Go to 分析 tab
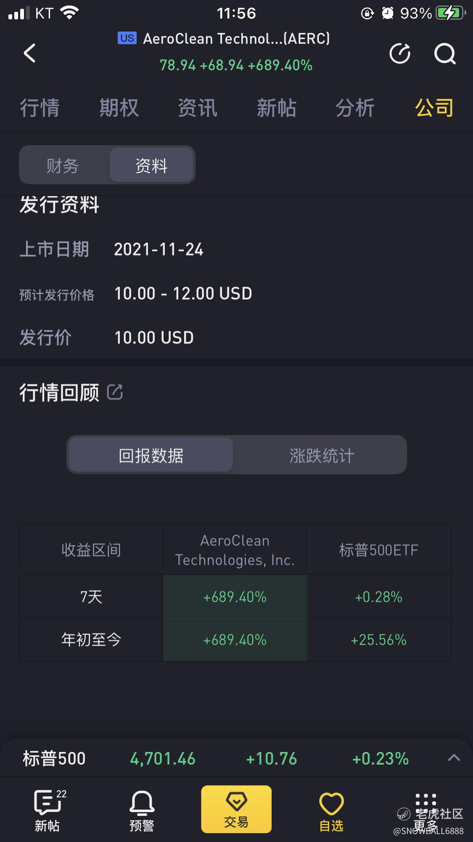Viewport: 473px width, 842px height. (355, 108)
